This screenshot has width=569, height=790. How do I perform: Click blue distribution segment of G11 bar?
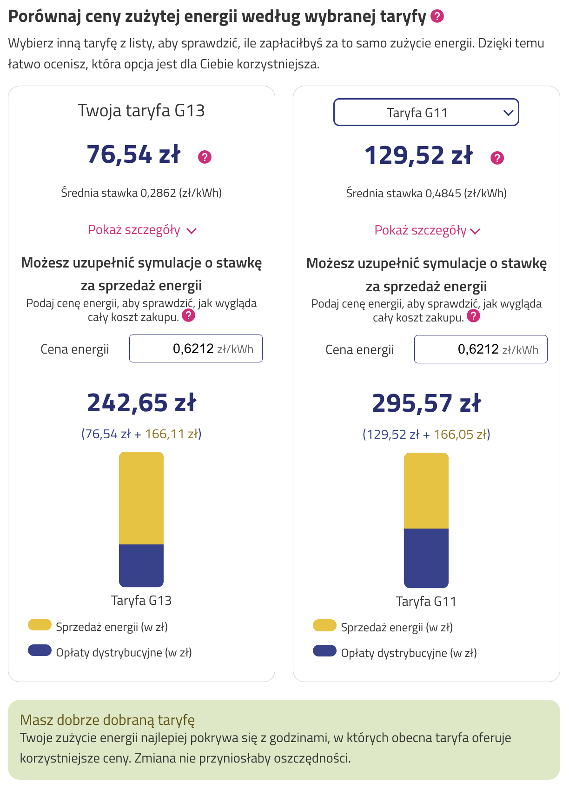(x=426, y=558)
